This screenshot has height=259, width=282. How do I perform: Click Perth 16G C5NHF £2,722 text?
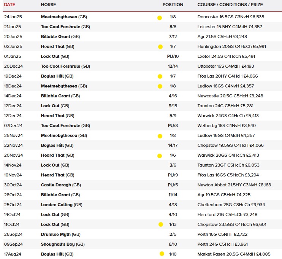[x=222, y=235]
